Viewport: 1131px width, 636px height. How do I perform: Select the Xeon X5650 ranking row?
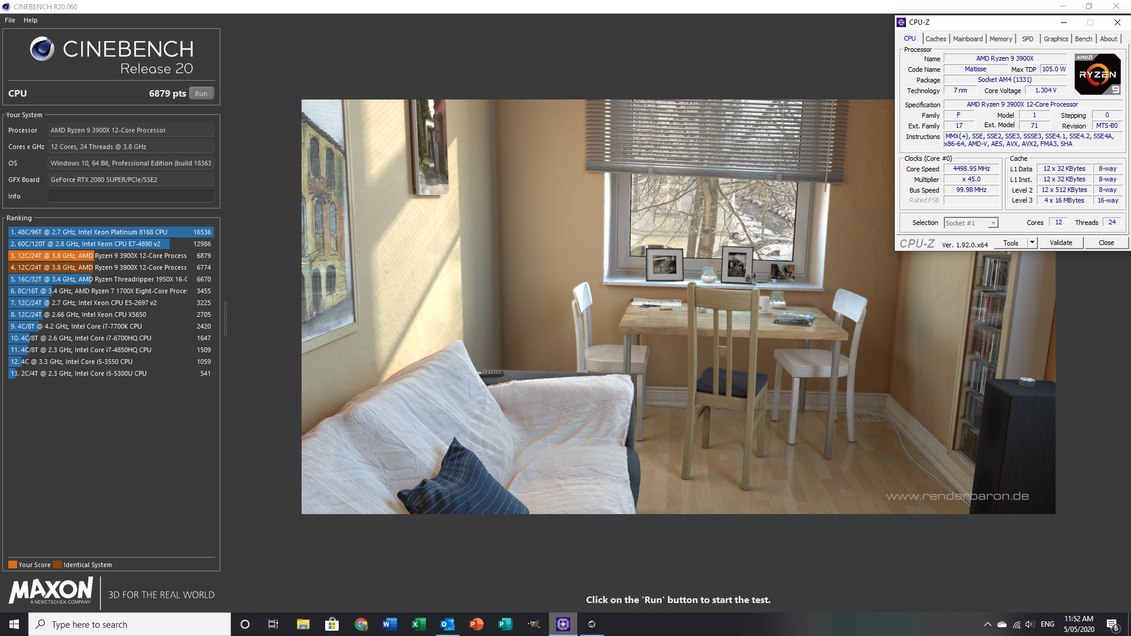tap(111, 314)
